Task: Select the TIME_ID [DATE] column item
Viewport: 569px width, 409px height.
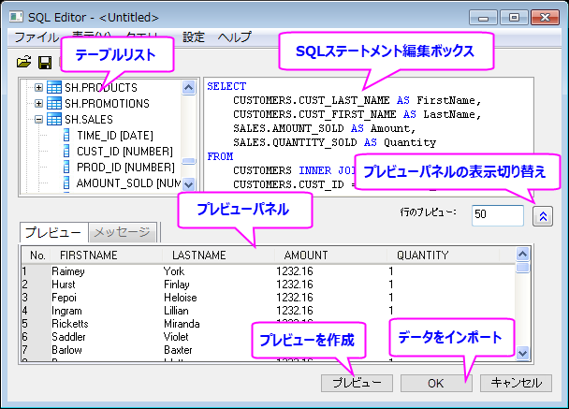Action: click(115, 136)
